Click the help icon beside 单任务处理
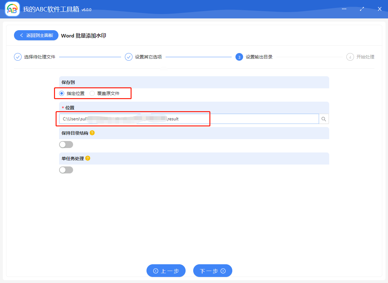Image resolution: width=388 pixels, height=283 pixels. (x=88, y=158)
